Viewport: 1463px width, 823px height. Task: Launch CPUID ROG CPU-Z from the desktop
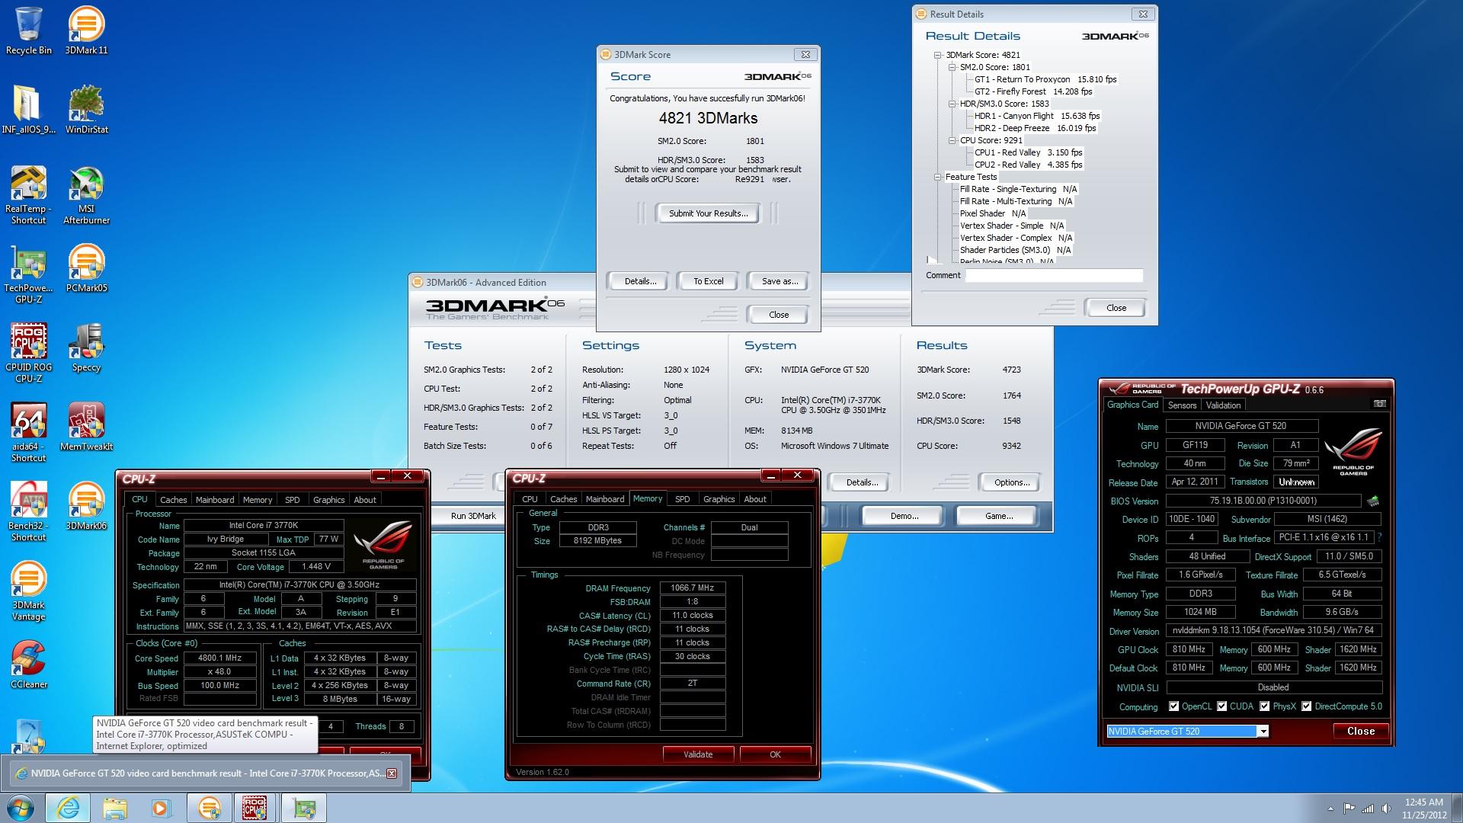click(x=29, y=354)
